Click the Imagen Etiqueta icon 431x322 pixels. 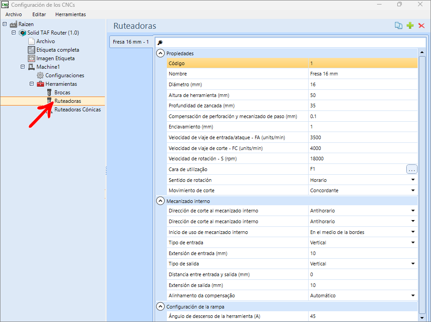point(31,58)
